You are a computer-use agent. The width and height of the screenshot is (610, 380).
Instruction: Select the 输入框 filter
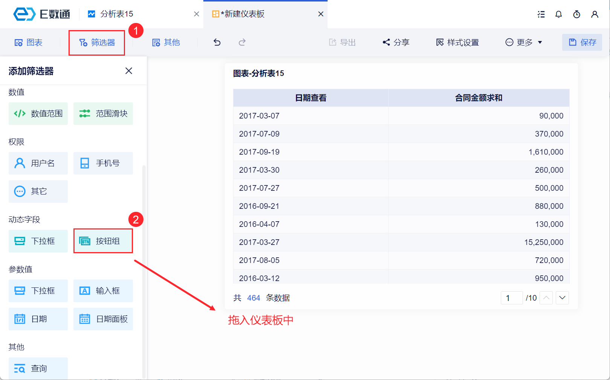[x=103, y=291]
